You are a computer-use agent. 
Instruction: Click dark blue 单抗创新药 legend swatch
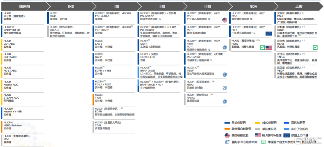coord(227,123)
